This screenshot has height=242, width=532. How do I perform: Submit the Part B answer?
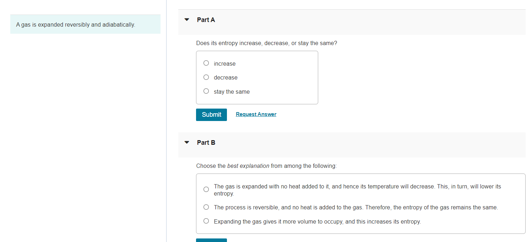point(211,241)
